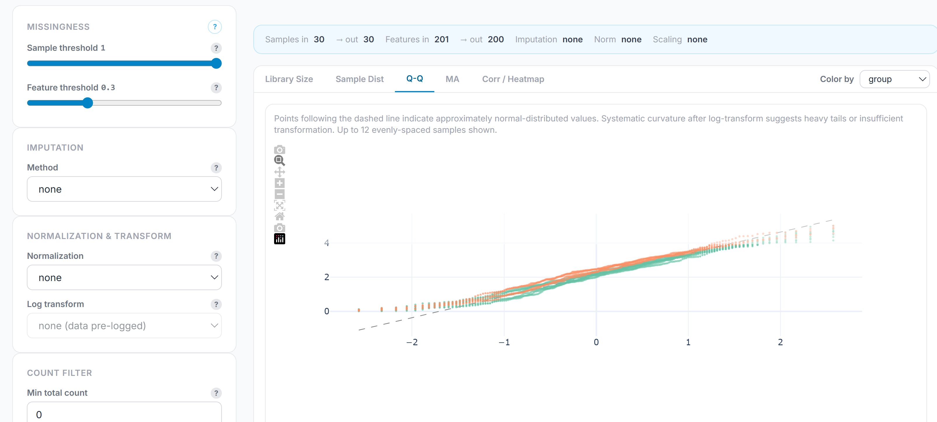Image resolution: width=937 pixels, height=422 pixels.
Task: Switch to the Library Size tab
Action: click(289, 79)
